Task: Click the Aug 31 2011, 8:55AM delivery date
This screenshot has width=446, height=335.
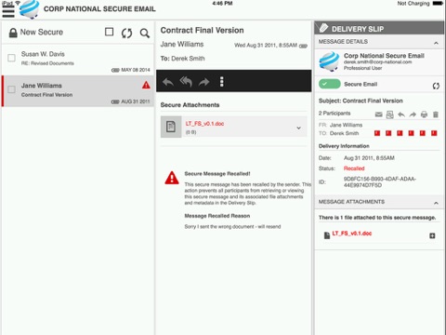Action: pyautogui.click(x=369, y=158)
